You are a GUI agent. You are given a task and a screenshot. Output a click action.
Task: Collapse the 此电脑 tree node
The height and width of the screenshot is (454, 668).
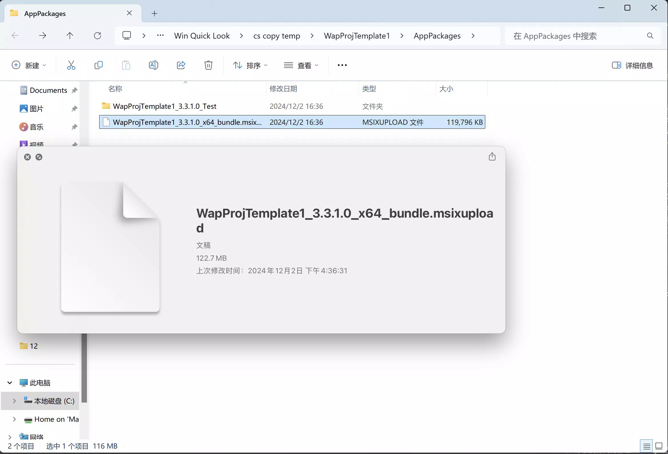(10, 383)
